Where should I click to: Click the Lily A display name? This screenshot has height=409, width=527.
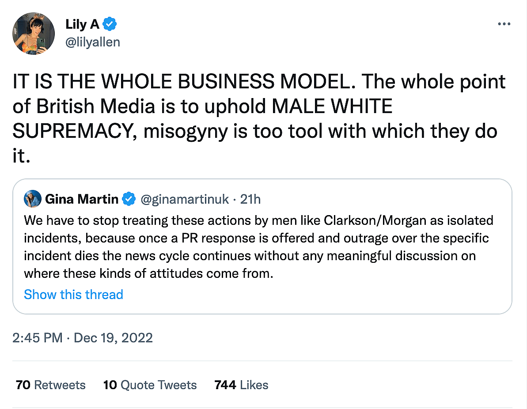pyautogui.click(x=82, y=24)
